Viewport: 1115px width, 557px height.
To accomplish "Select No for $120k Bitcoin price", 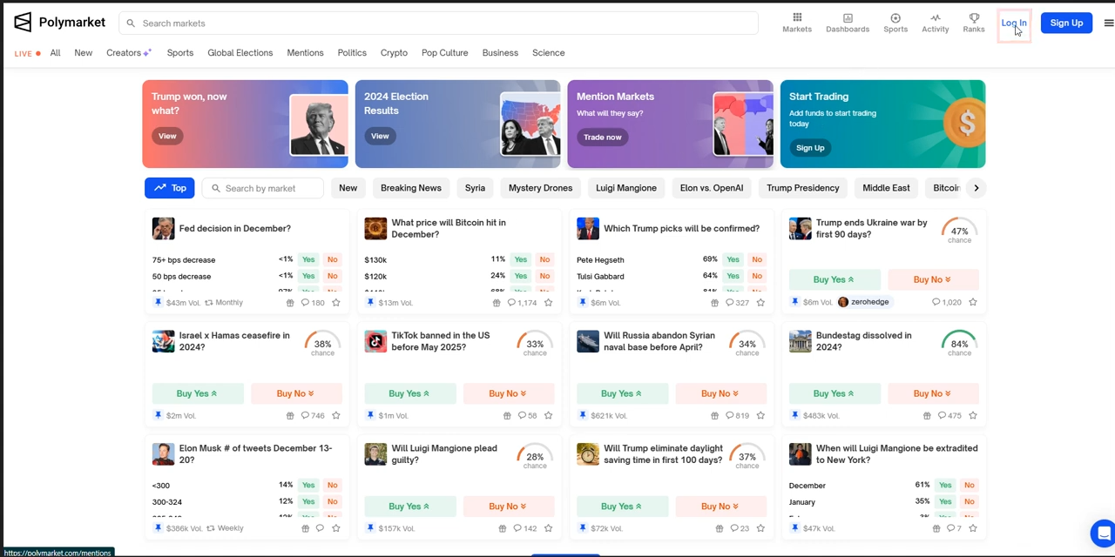I will (544, 276).
